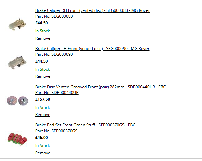Open Brake Caliper LH Front SEG000090 title link
This screenshot has width=202, height=161.
click(x=92, y=49)
